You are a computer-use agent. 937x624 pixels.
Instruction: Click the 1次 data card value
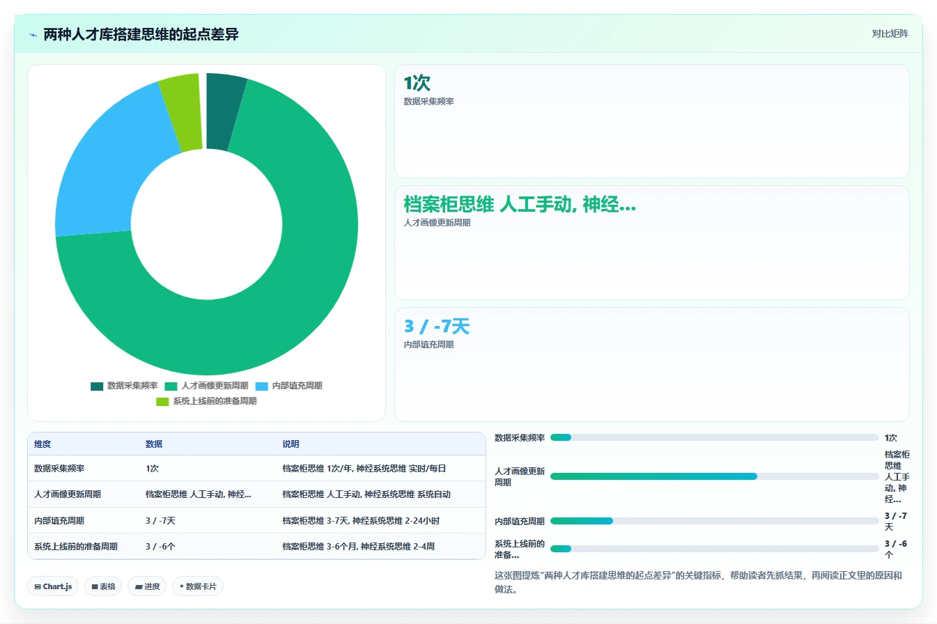417,84
